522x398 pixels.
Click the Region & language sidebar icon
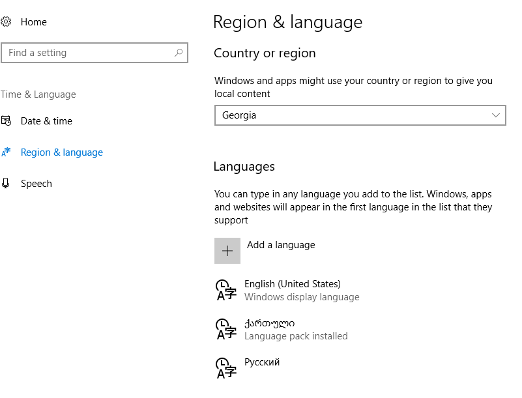coord(6,152)
